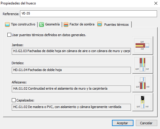Click the Capialzados thermal bridge diagram button

(143, 102)
